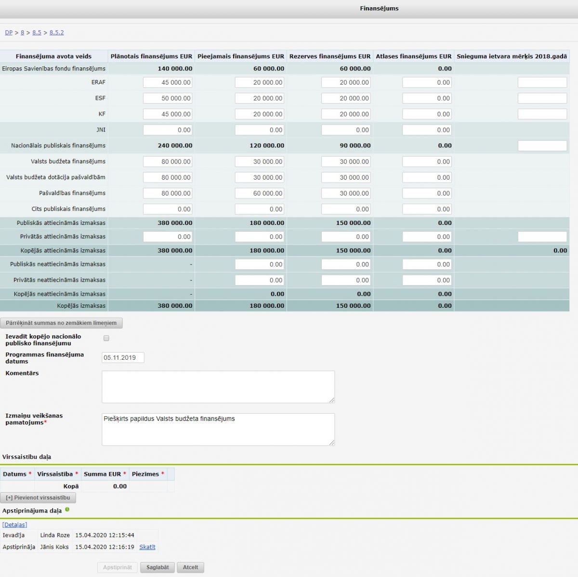Click the Pievienot virssaistību button

(38, 498)
